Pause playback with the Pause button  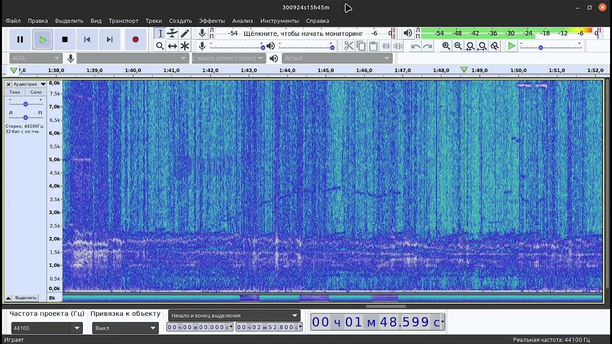(x=20, y=40)
